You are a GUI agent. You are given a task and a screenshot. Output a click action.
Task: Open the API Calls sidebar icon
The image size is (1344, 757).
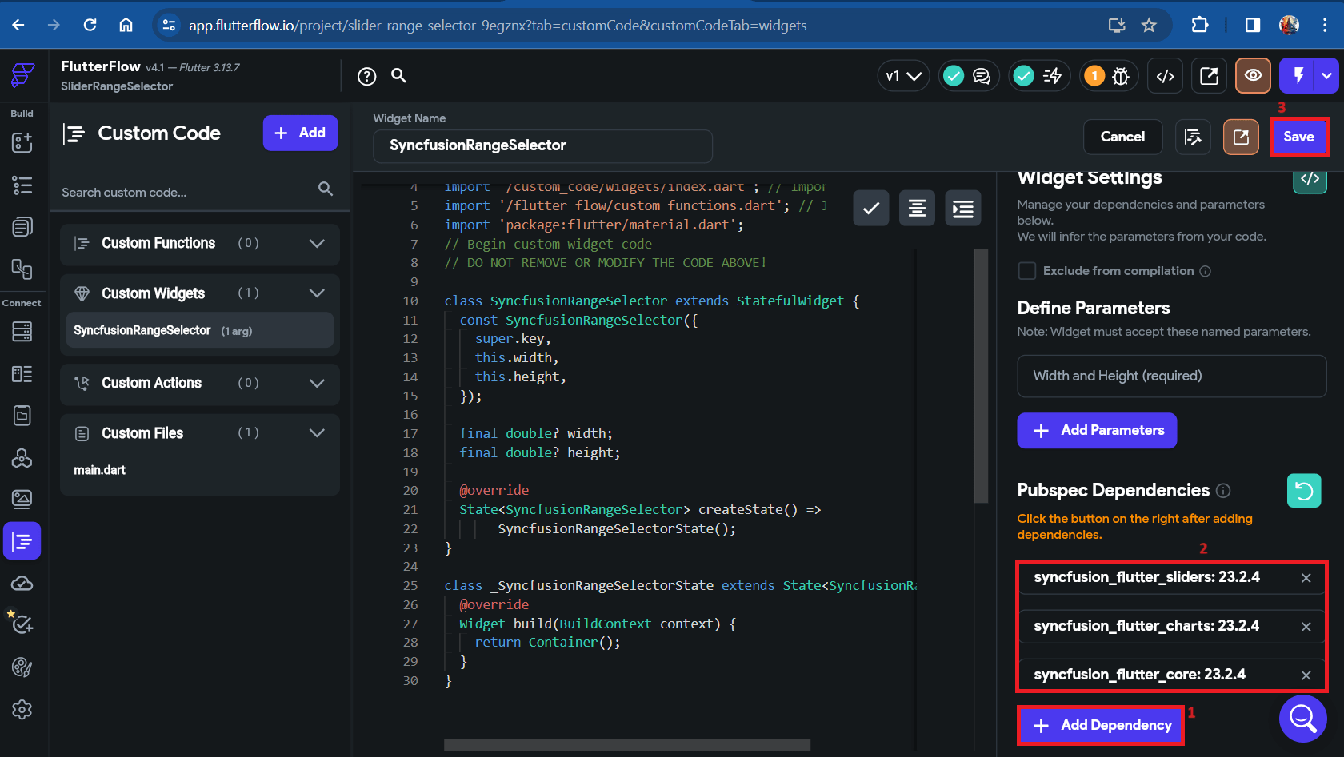click(x=22, y=457)
